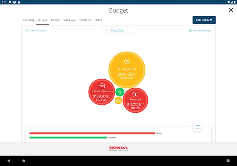The width and height of the screenshot is (237, 166).
Task: Switch to the Debts tab
Action: pyautogui.click(x=98, y=20)
